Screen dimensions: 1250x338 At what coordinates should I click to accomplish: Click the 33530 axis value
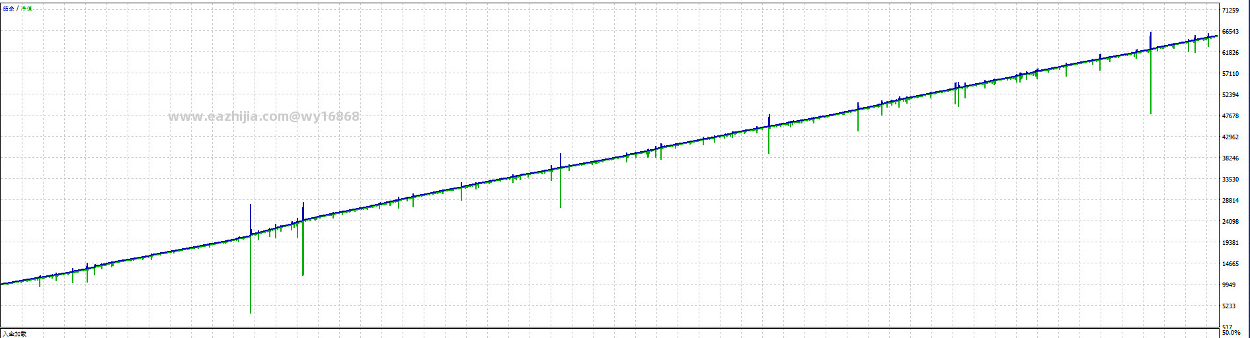click(1230, 180)
